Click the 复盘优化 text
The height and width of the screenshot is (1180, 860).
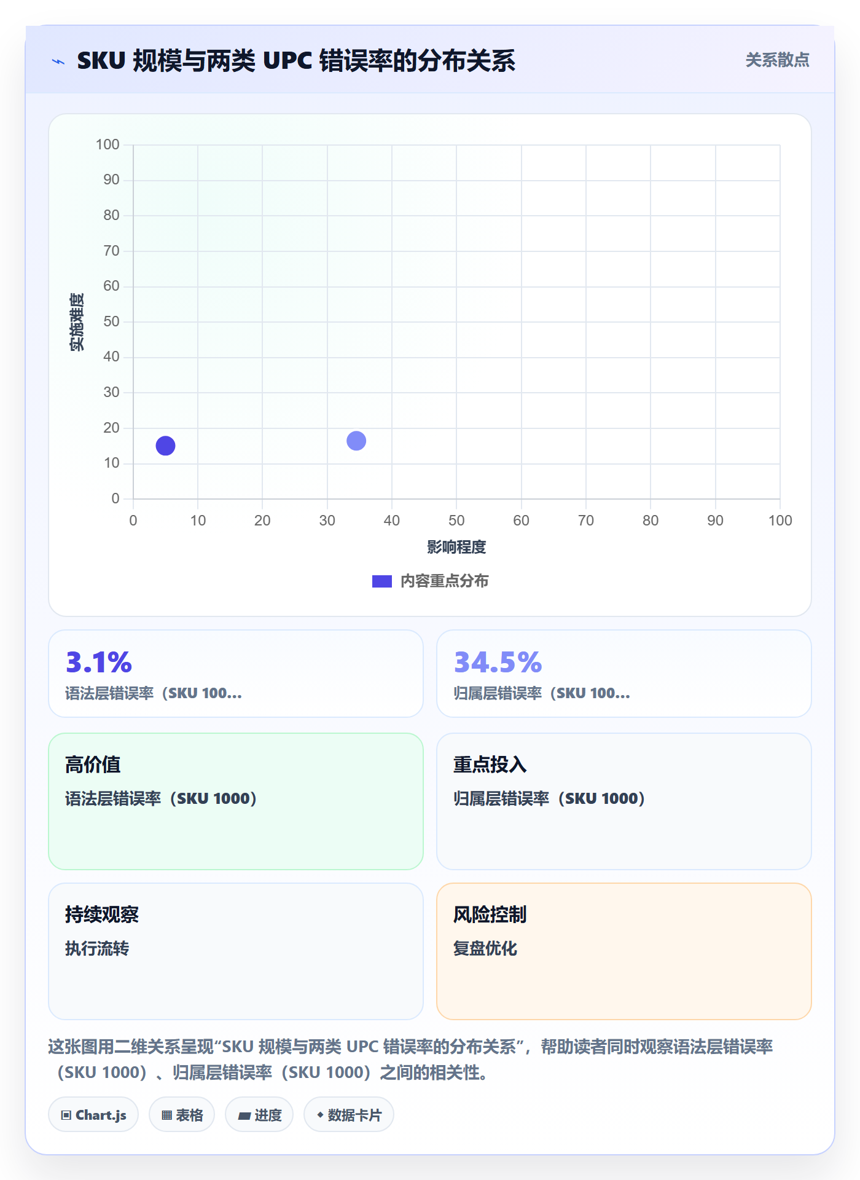485,948
